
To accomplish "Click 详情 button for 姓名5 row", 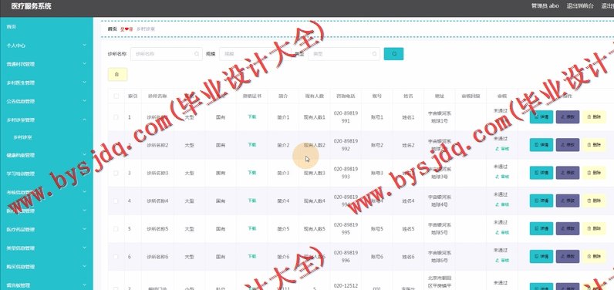I will point(541,228).
